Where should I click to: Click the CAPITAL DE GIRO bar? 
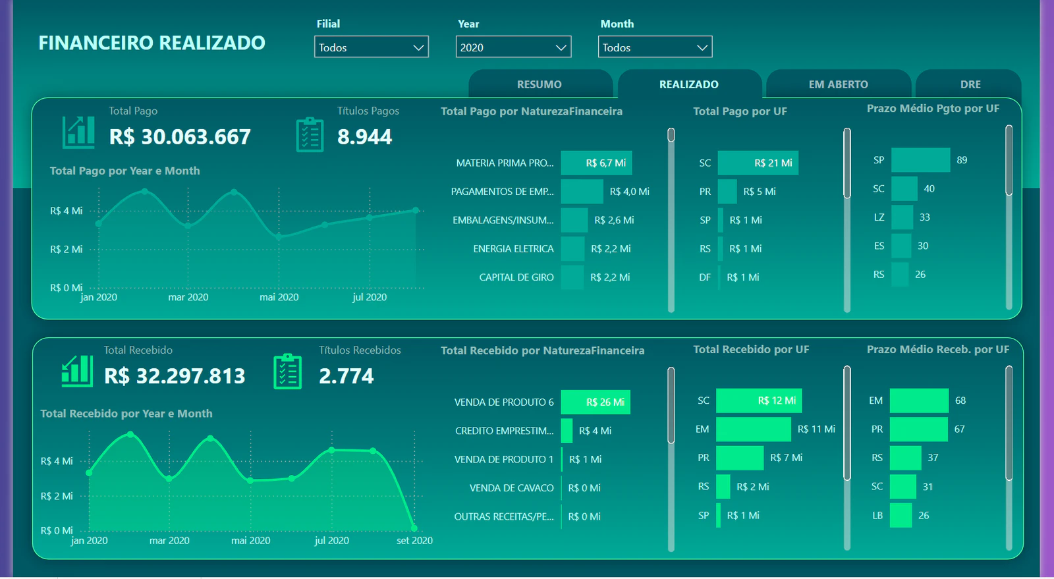pos(572,277)
